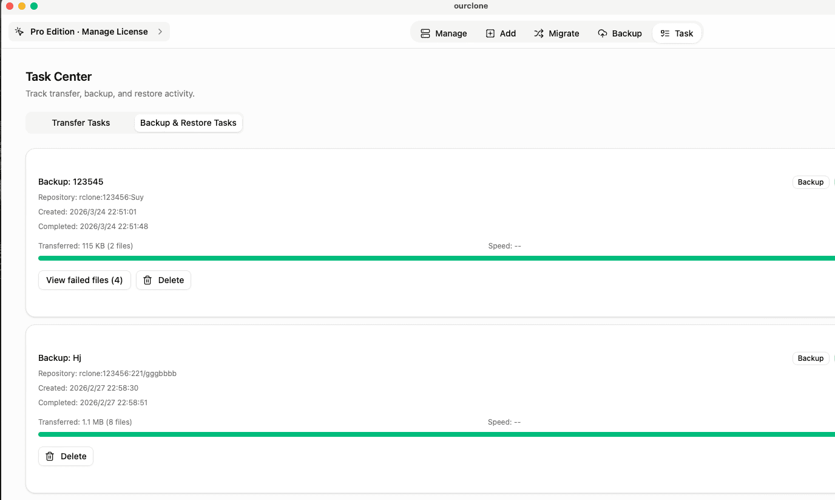This screenshot has height=500, width=835.
Task: Click the trash icon in the Backup: Hj card
Action: click(x=50, y=456)
